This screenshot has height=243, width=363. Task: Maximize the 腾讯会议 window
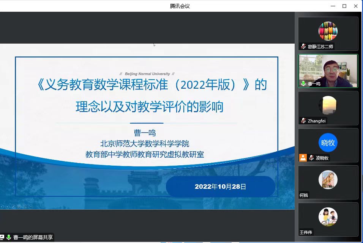(344, 6)
